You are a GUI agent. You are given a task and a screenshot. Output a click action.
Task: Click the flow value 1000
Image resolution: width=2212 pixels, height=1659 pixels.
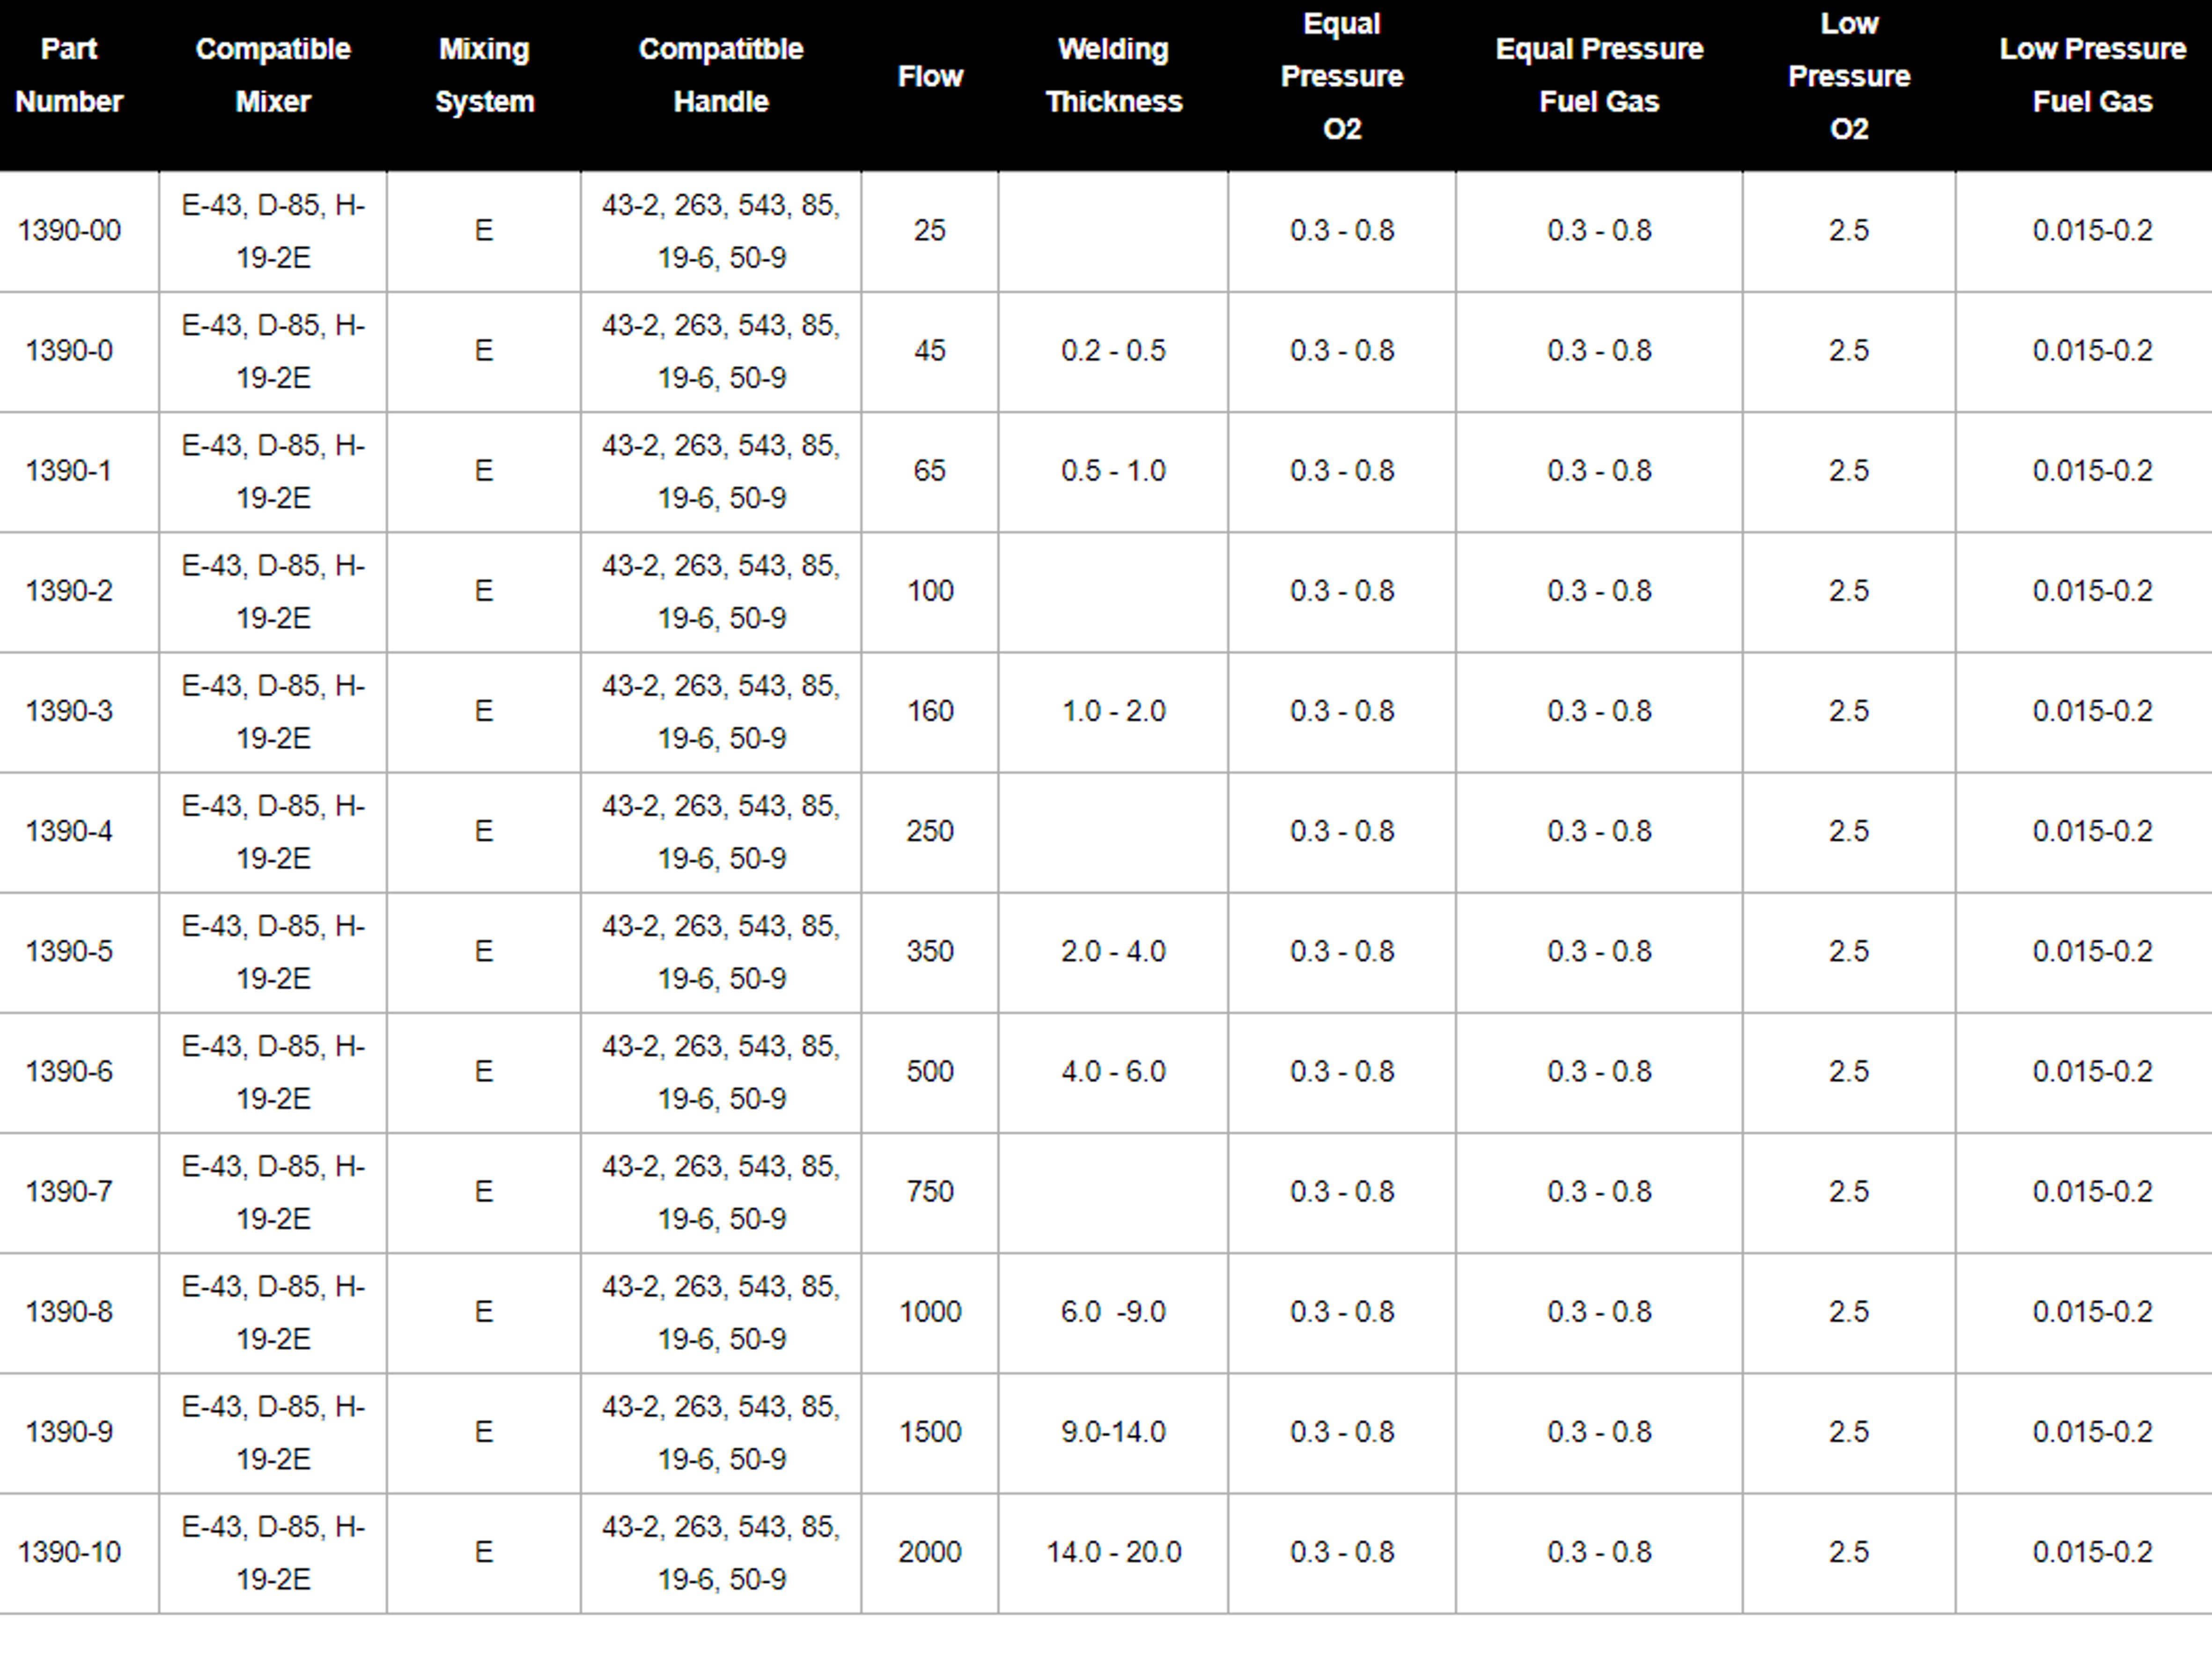tap(930, 1312)
